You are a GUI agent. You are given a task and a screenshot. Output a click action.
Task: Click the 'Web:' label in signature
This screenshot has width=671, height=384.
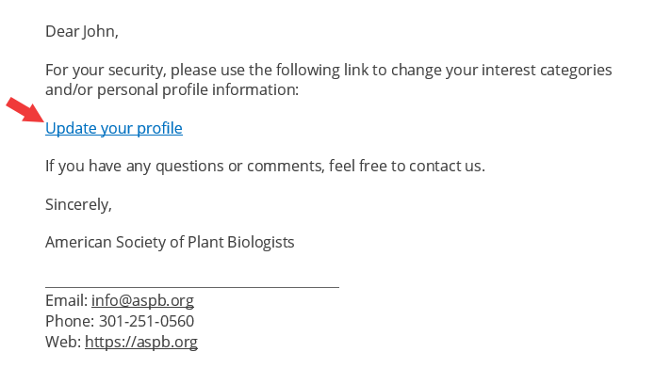tap(63, 343)
